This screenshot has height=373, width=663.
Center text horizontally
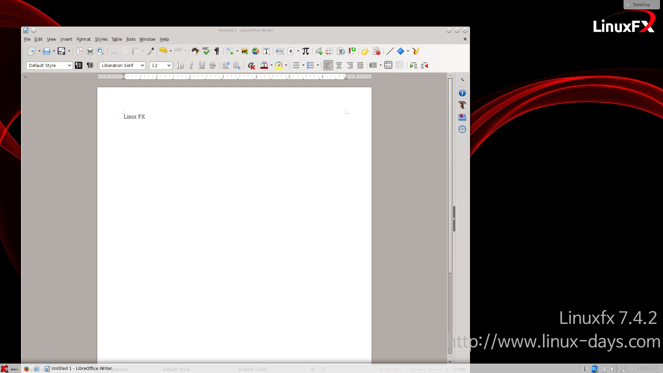(339, 65)
